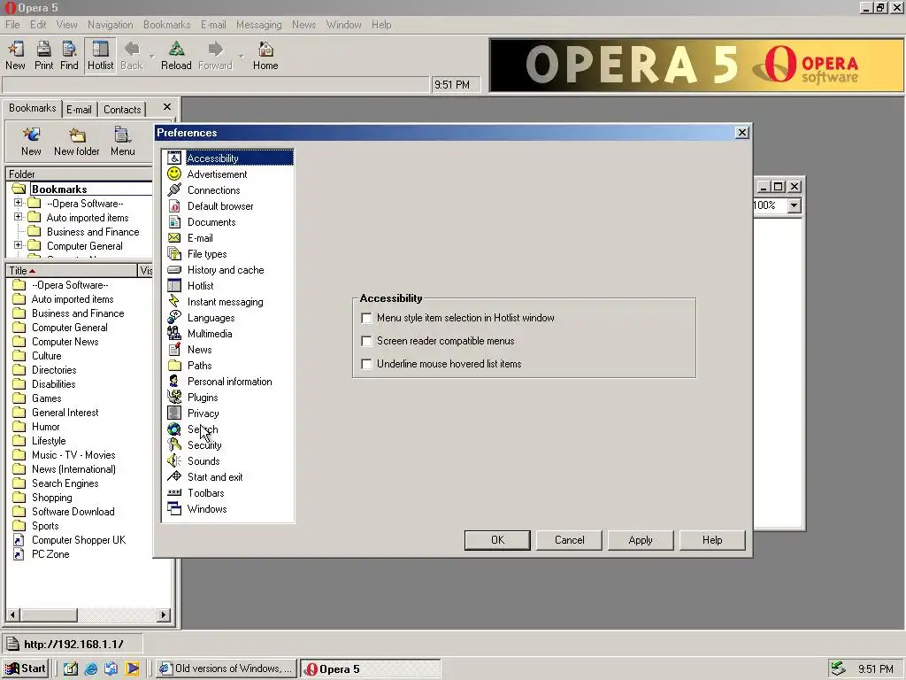Select the Search globe icon
906x680 pixels.
pos(174,429)
